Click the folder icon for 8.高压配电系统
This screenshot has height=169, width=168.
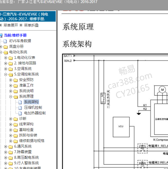[x=11, y=158]
